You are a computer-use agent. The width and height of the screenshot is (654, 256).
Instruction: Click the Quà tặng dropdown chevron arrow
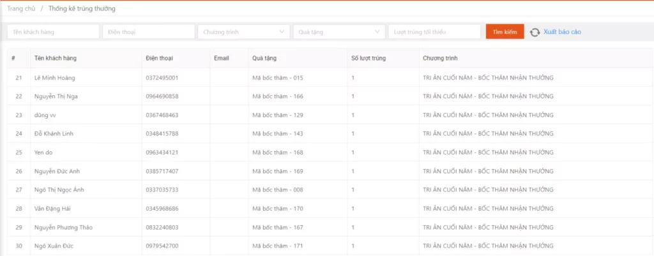pyautogui.click(x=377, y=32)
